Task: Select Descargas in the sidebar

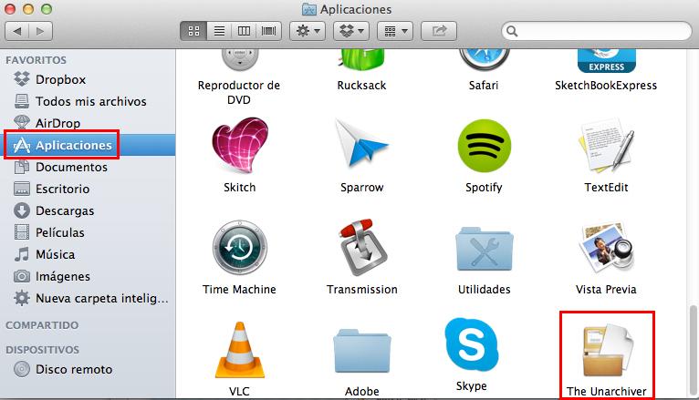Action: pos(64,210)
